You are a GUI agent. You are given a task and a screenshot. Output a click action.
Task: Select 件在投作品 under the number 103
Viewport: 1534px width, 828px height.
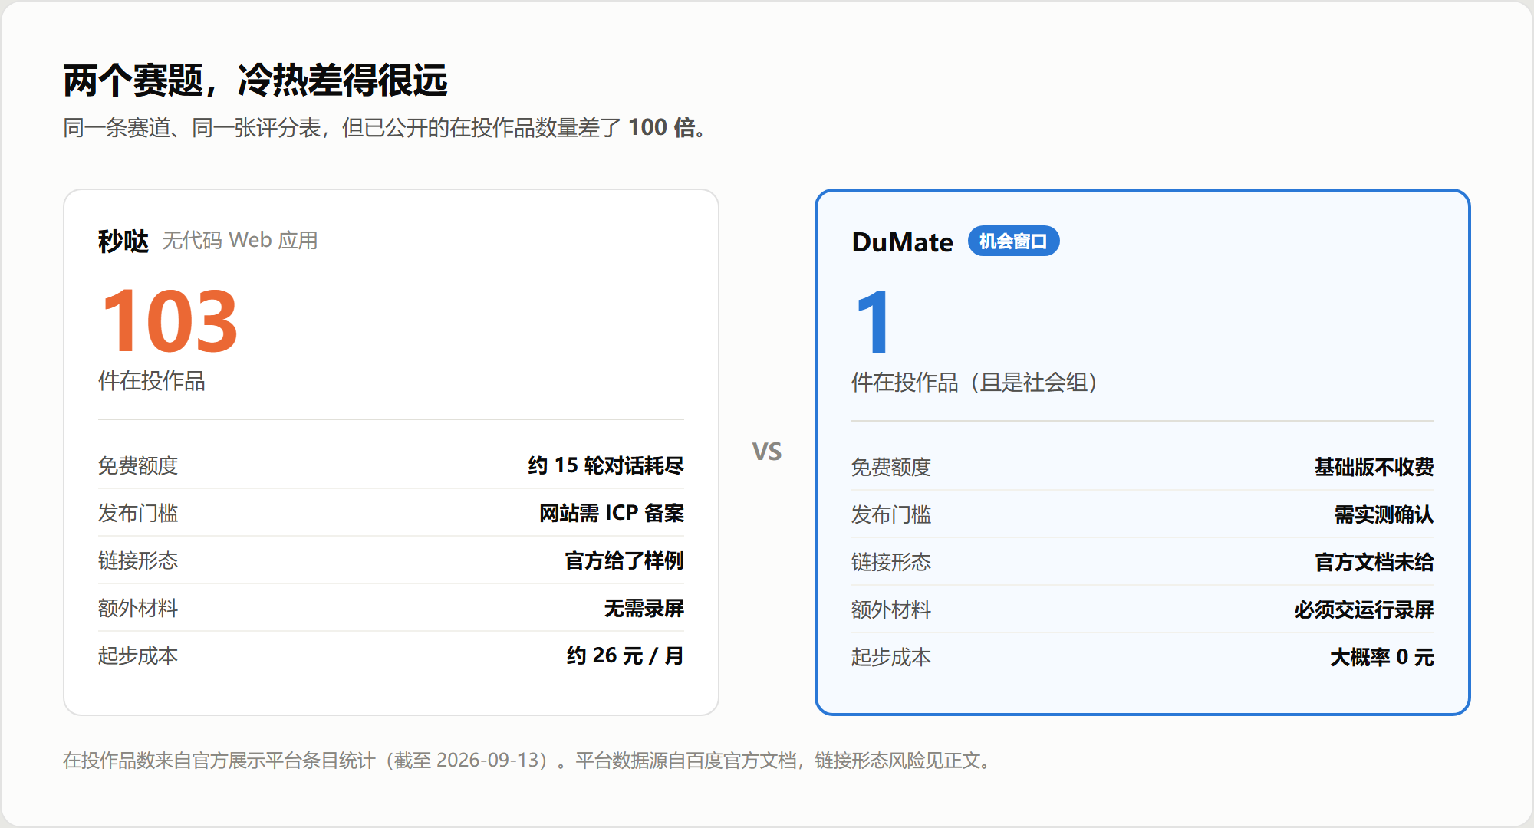(x=152, y=381)
